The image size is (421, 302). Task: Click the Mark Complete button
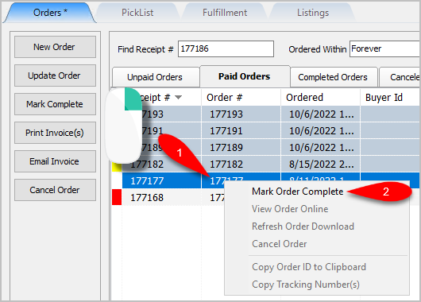tap(55, 104)
